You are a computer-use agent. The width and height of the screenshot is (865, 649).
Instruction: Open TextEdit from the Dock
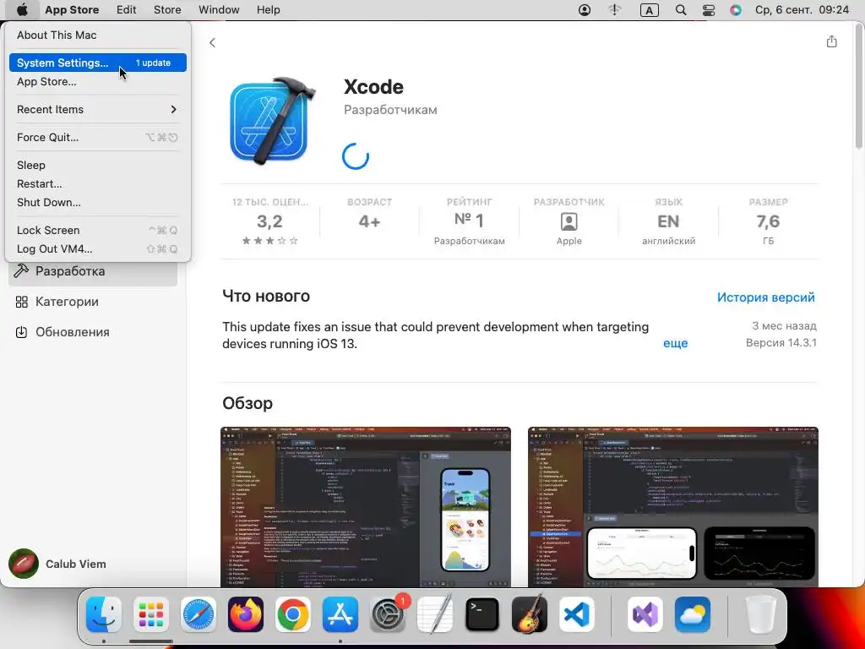tap(435, 614)
